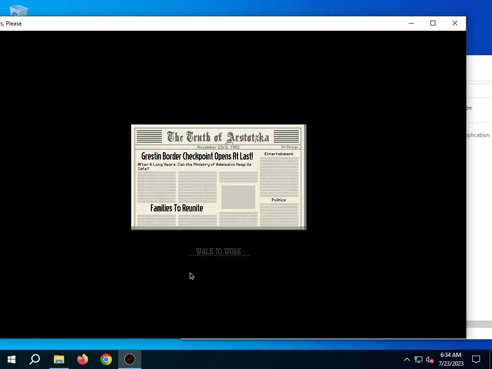The width and height of the screenshot is (492, 369).
Task: Open the taskbar clock and date
Action: [x=451, y=359]
